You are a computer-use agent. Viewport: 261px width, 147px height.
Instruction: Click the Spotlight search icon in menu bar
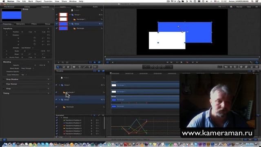252,1
